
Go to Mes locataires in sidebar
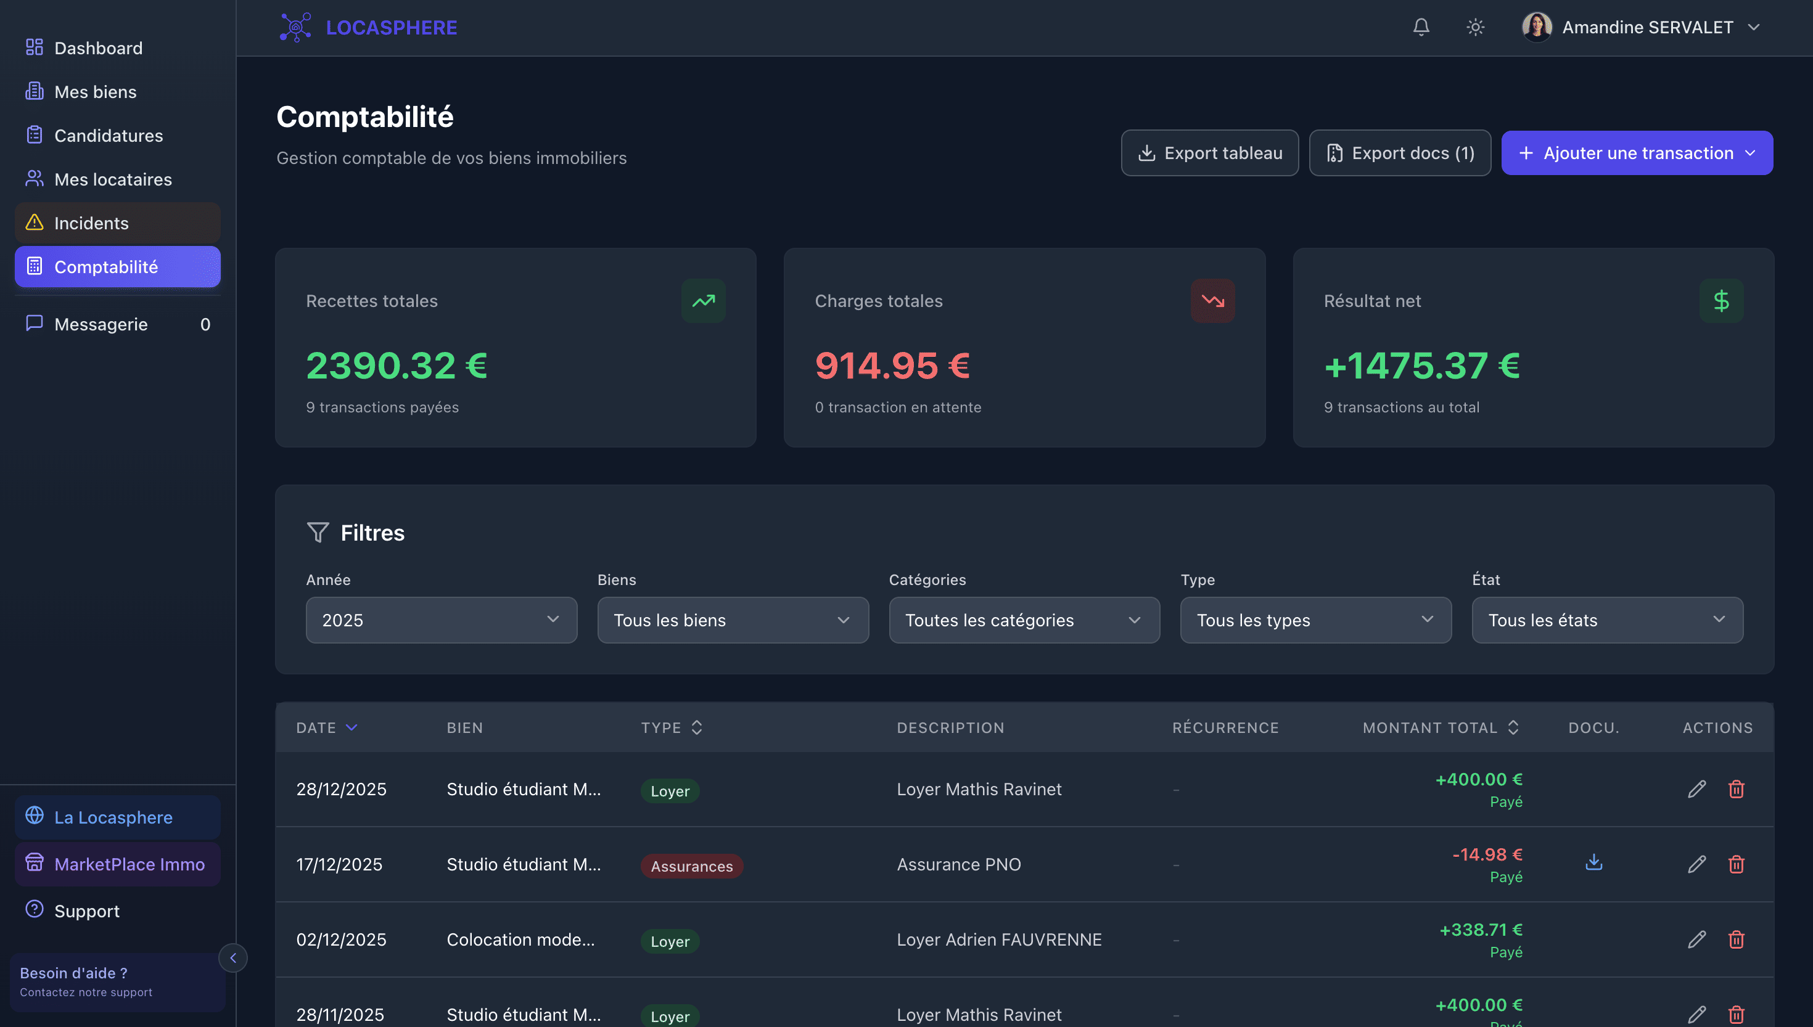click(113, 179)
